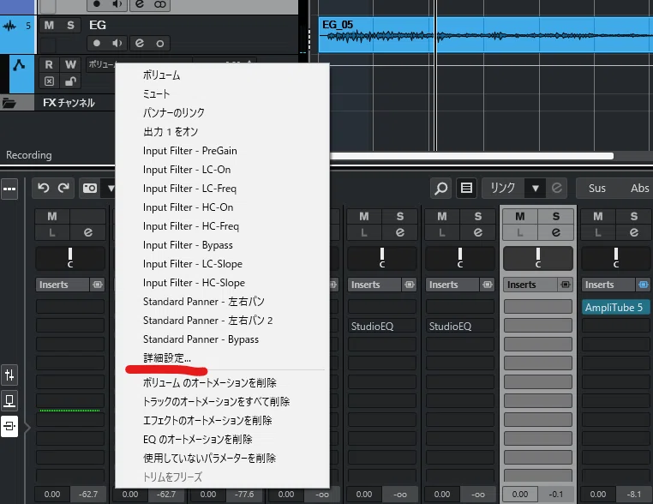Enable Read automation R on automation track
This screenshot has height=504, width=653.
(49, 64)
